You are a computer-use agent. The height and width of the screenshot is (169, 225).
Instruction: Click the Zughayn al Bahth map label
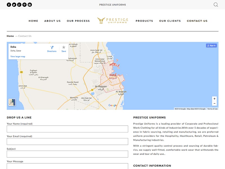[33, 72]
